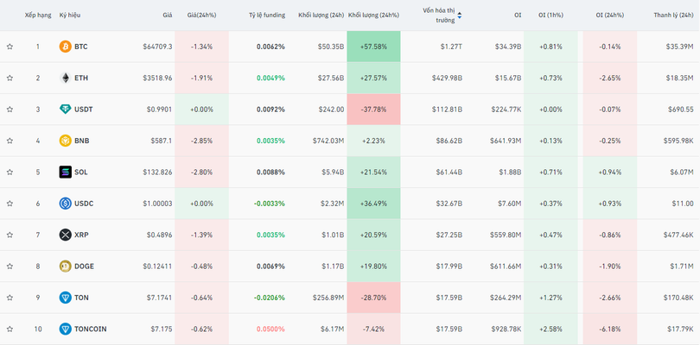Sort by Khối lượng (24h%) column header
Screen dimensions: 700x345
(373, 15)
